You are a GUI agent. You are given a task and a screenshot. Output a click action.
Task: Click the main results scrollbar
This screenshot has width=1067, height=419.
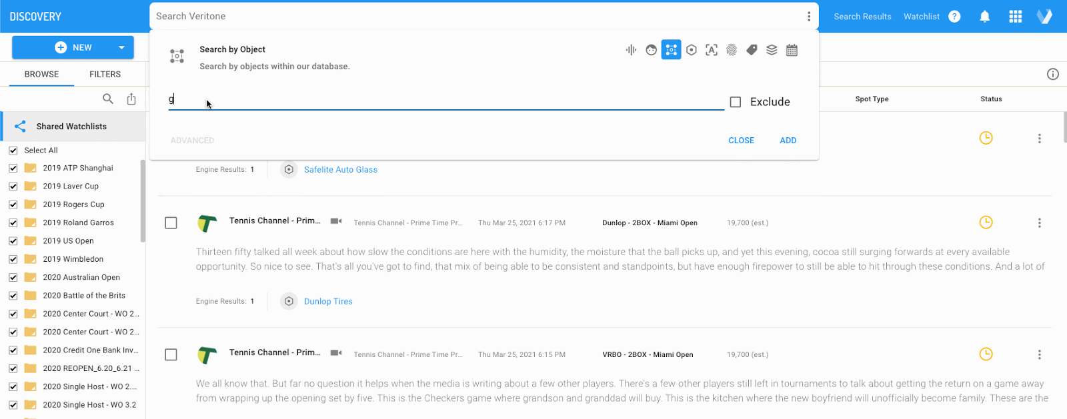(x=1064, y=127)
